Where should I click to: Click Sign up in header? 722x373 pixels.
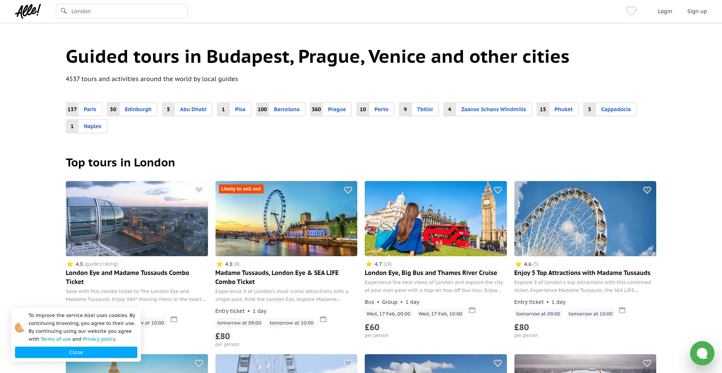(697, 11)
